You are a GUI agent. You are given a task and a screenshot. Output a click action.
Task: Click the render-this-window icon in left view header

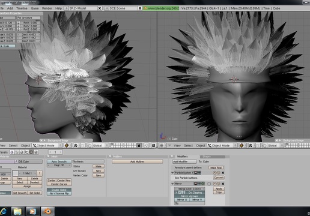point(154,145)
